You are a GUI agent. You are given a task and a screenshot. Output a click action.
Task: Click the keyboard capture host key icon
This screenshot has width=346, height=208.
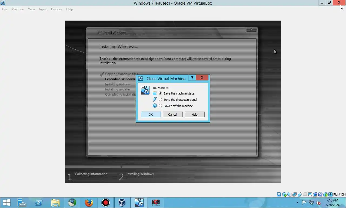(x=330, y=194)
